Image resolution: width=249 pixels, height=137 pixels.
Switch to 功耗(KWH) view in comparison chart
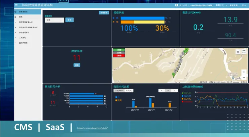pyautogui.click(x=119, y=91)
